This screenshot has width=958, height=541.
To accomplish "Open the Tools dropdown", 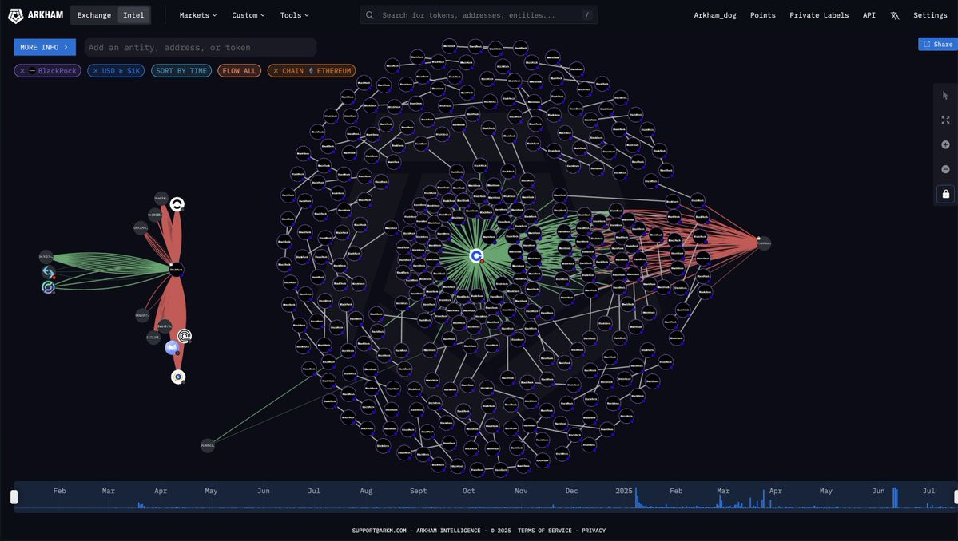I will point(295,15).
